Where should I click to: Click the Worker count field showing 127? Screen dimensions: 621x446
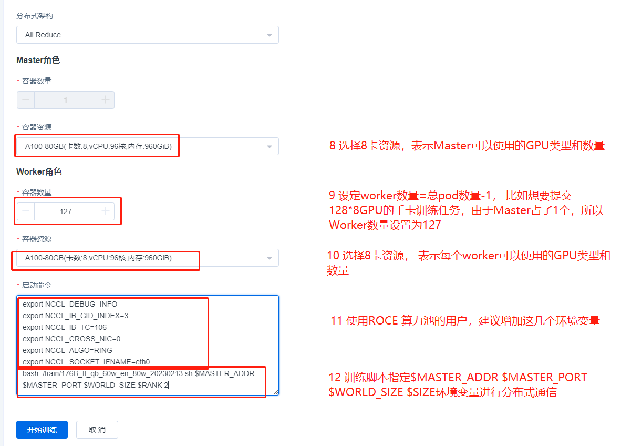tap(66, 211)
